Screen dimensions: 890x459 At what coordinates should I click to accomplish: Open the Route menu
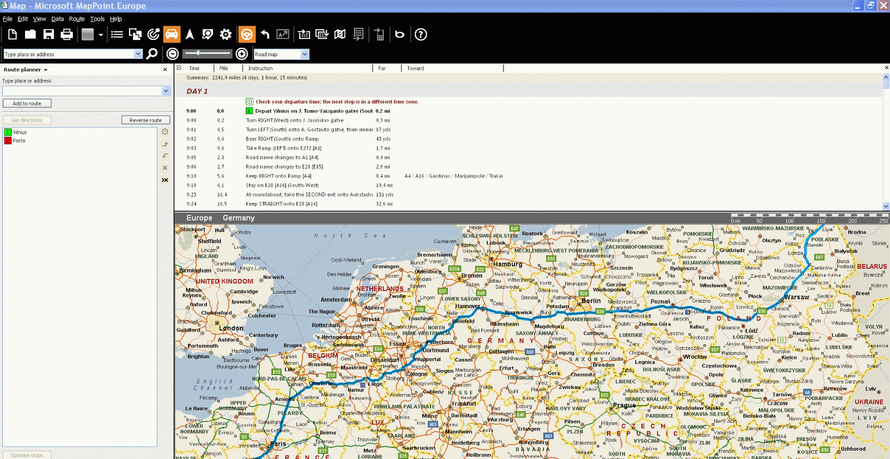pos(77,19)
